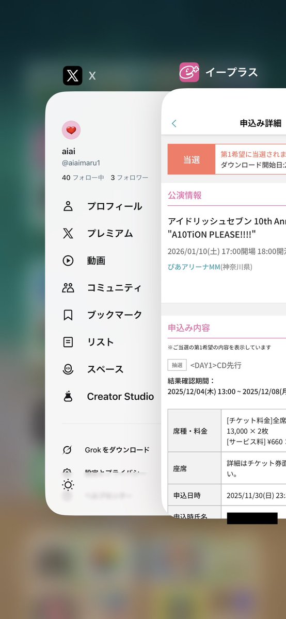Open プレミアム in the X menu
Screen dimensions: 286x619
click(x=110, y=234)
